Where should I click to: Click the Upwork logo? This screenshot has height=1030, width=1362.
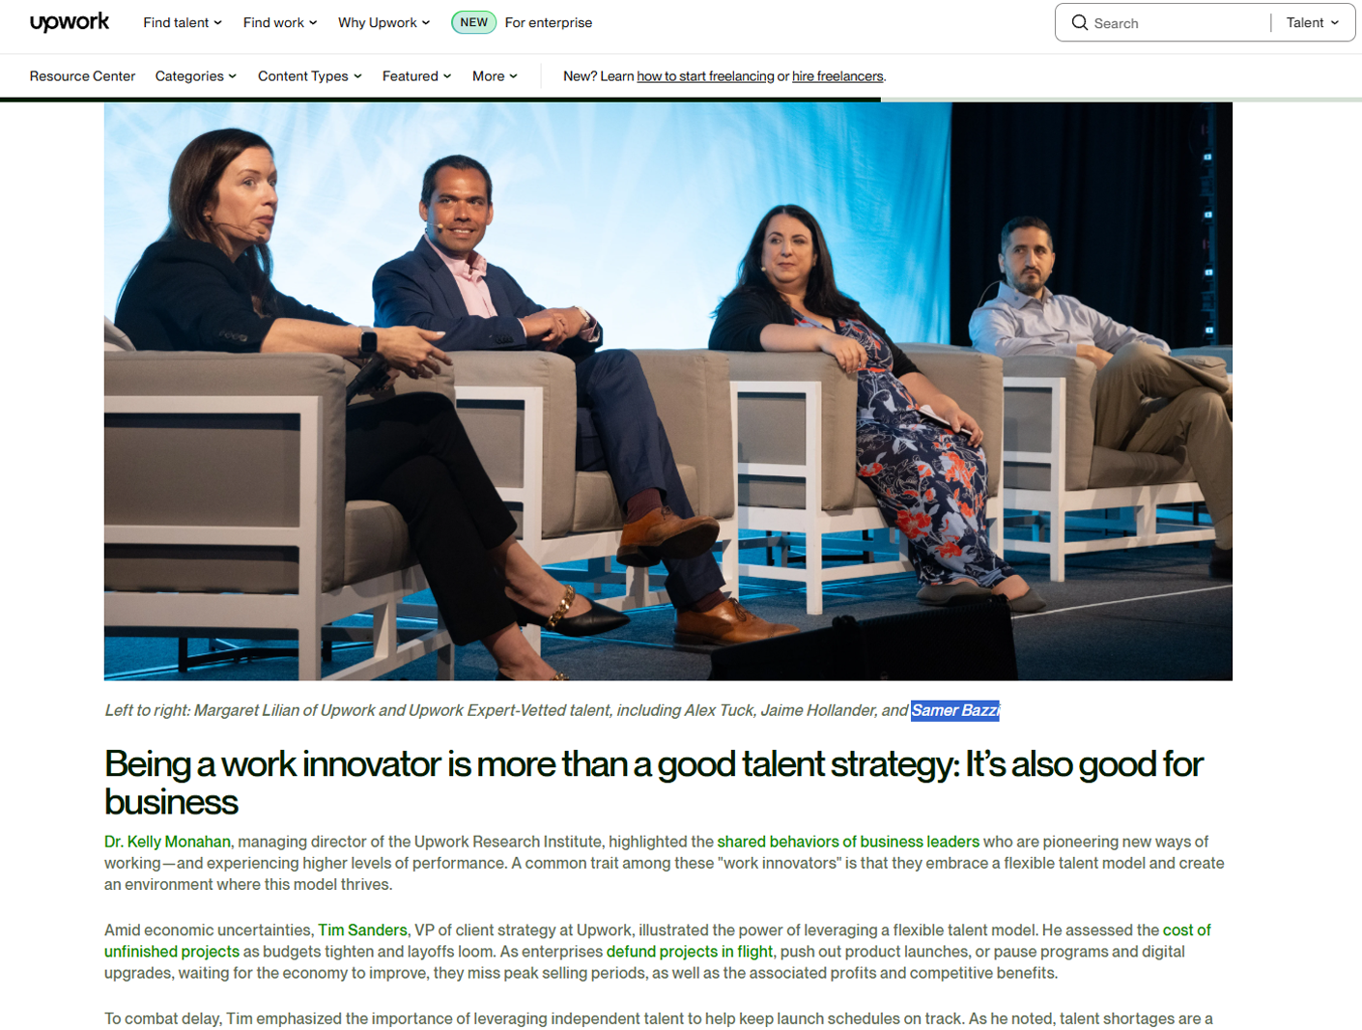pos(70,22)
